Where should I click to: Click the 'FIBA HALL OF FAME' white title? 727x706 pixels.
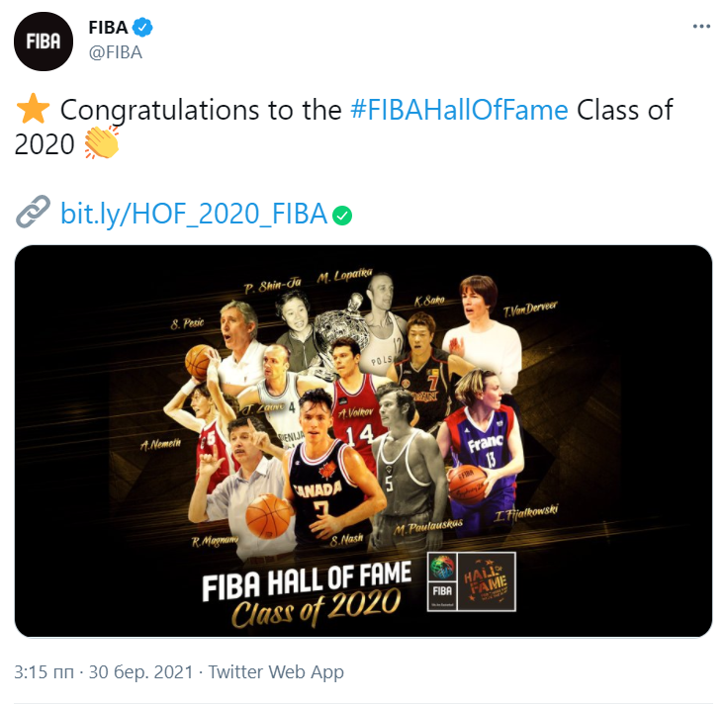[x=307, y=579]
